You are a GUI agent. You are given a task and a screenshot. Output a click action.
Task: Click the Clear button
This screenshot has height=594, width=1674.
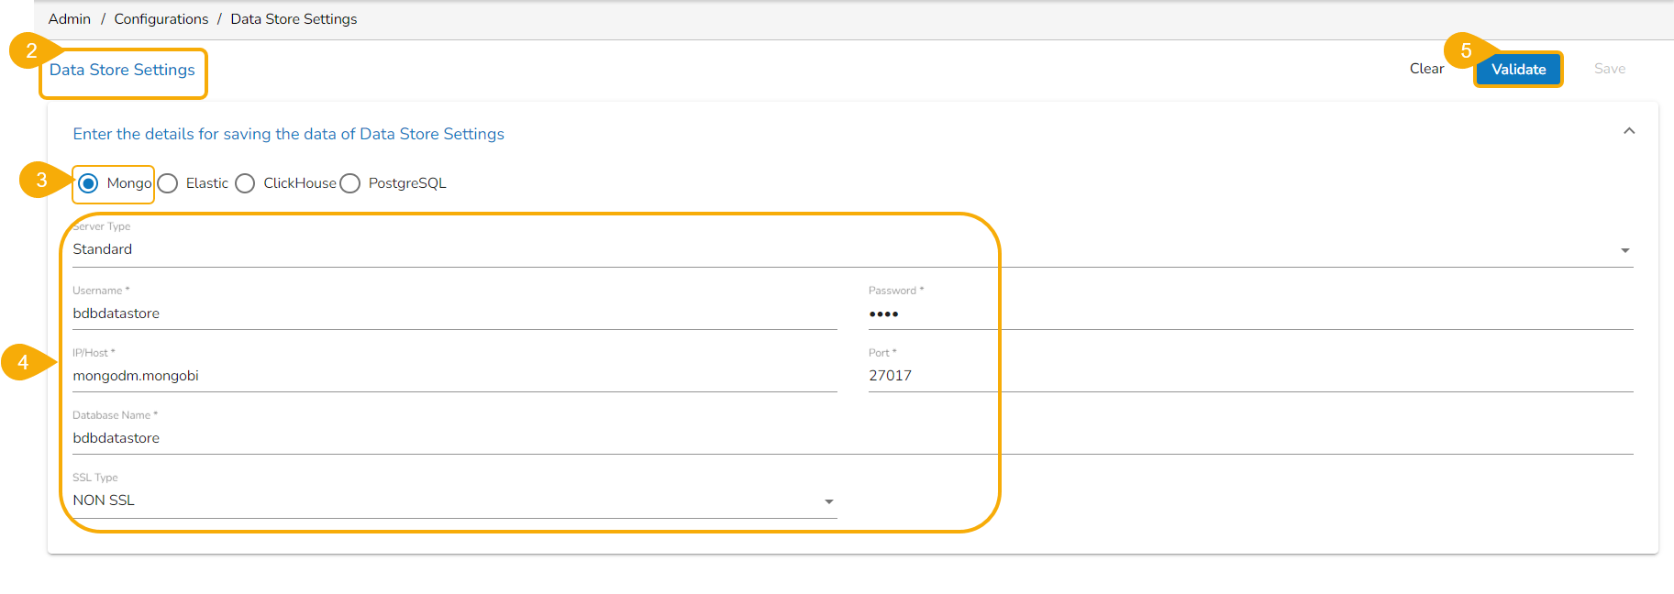tap(1426, 69)
